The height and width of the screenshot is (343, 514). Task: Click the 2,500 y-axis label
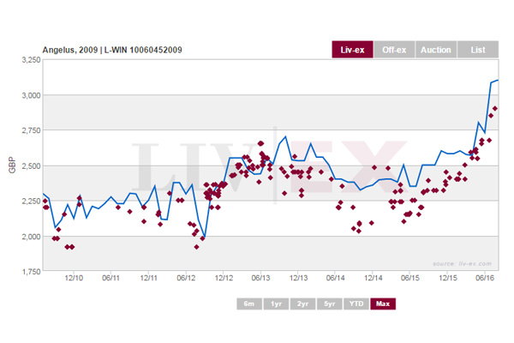click(x=31, y=165)
